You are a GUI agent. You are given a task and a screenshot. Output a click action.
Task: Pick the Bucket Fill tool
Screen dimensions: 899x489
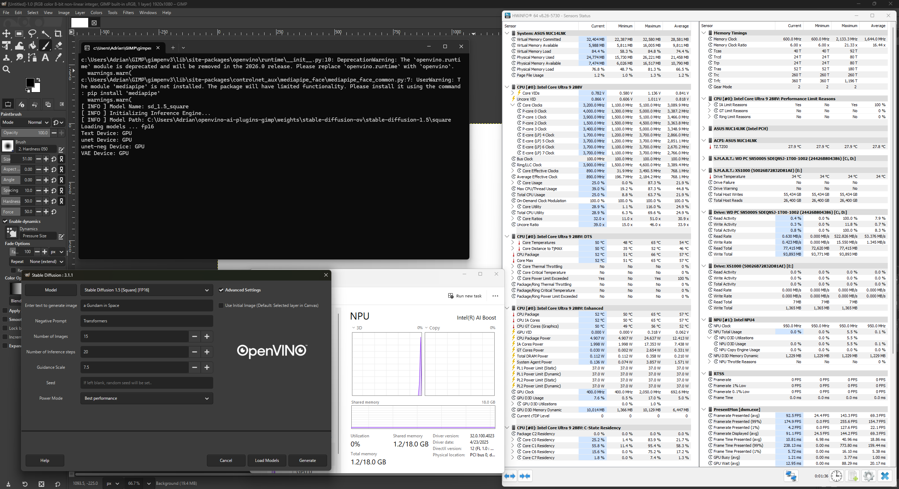(x=32, y=46)
